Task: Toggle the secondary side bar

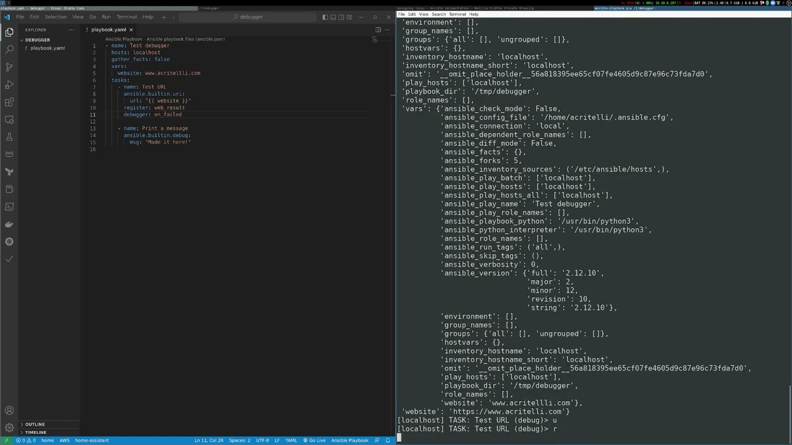Action: tap(341, 17)
